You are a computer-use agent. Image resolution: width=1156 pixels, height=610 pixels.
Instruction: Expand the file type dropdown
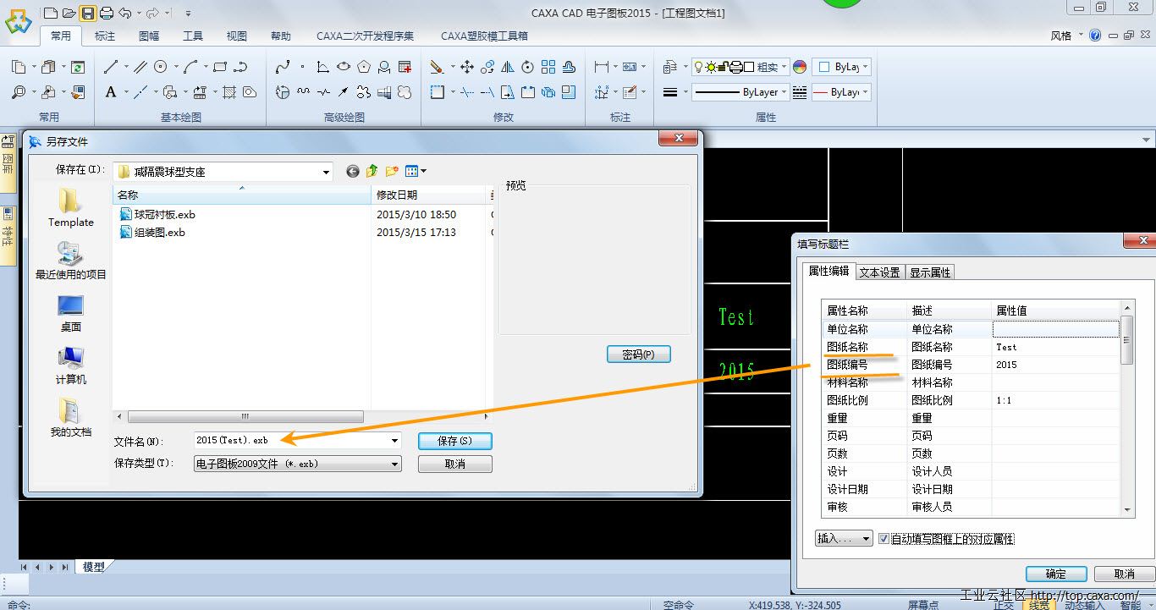click(394, 464)
